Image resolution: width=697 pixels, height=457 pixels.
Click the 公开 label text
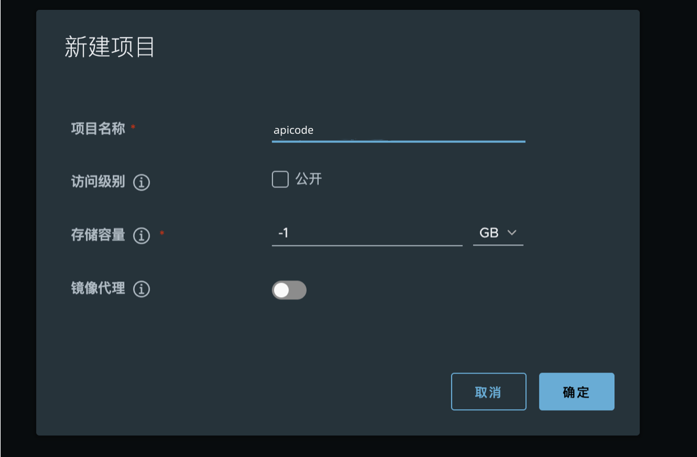pyautogui.click(x=308, y=179)
